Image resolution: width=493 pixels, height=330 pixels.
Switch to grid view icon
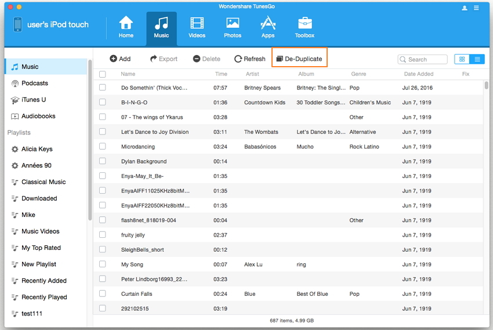pyautogui.click(x=462, y=59)
